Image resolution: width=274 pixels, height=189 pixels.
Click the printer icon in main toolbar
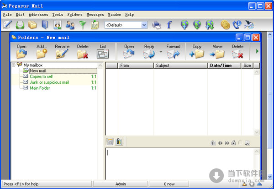click(x=156, y=25)
